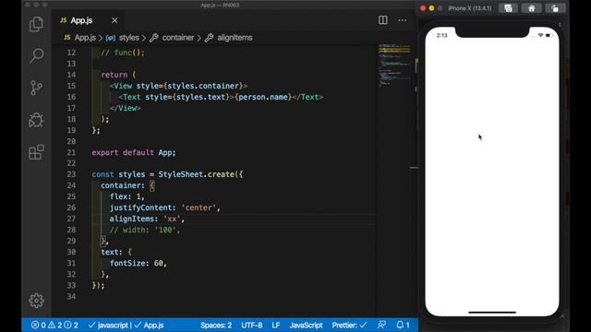Viewport: 591px width, 332px height.
Task: Click the minimap code overview
Action: pos(394,65)
